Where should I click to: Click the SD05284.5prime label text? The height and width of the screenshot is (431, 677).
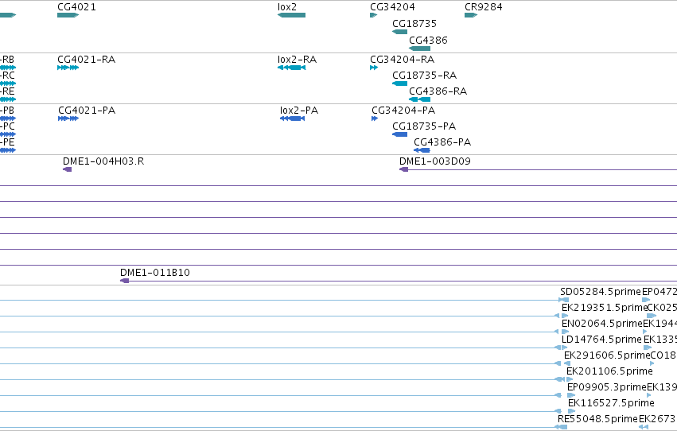pos(601,292)
